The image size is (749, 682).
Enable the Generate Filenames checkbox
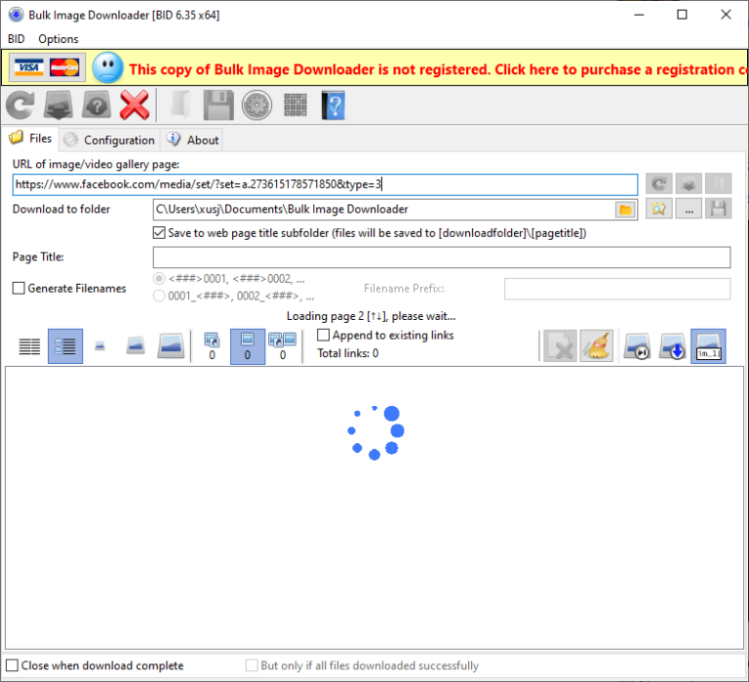pyautogui.click(x=19, y=289)
